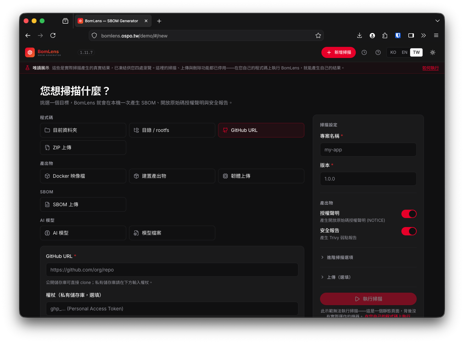Select the SBOM 上傳 option

click(x=83, y=204)
